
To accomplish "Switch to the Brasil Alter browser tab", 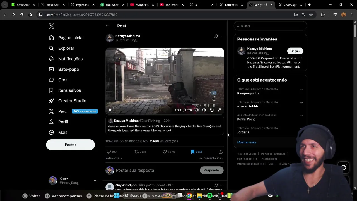I will [x=52, y=5].
